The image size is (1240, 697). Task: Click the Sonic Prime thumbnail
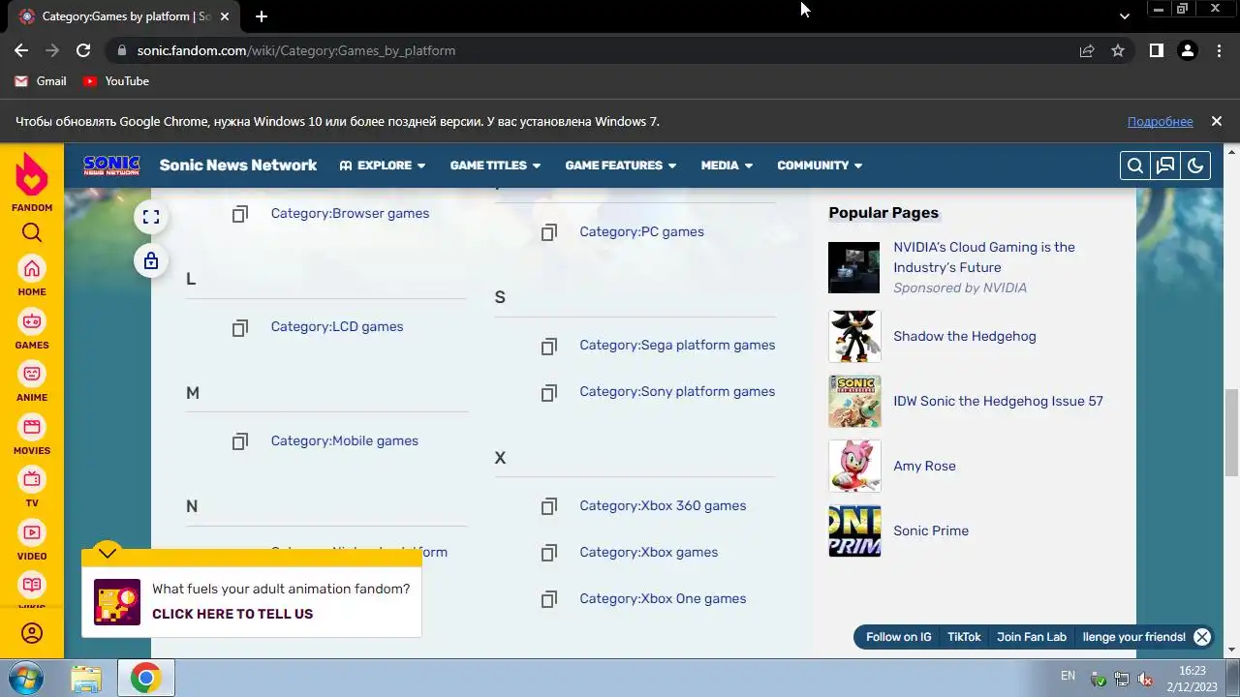pyautogui.click(x=854, y=530)
